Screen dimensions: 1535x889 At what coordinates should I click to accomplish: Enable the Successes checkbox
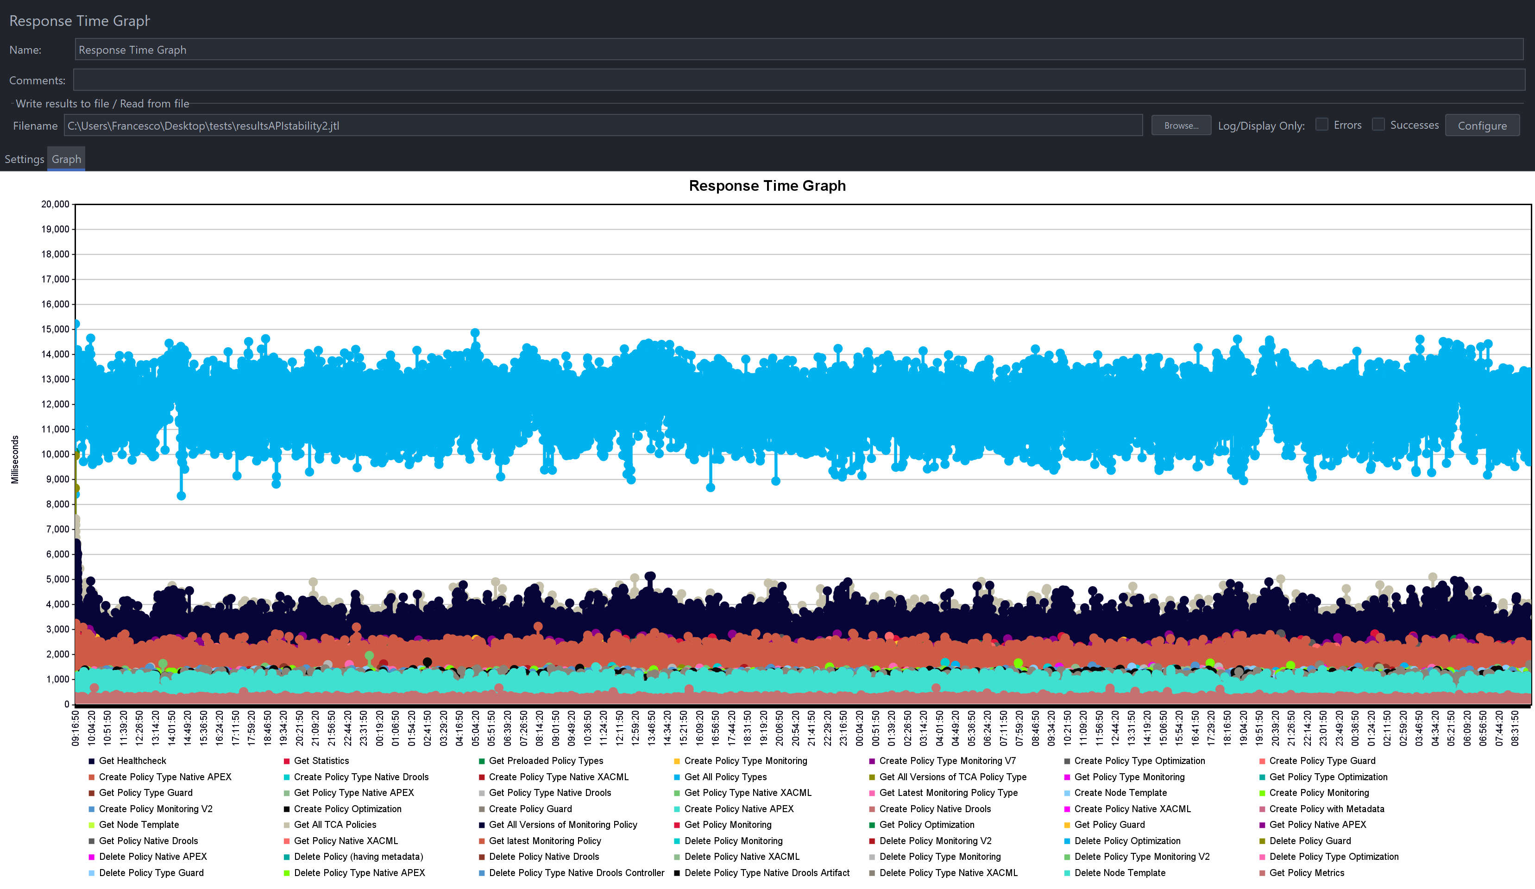1378,124
